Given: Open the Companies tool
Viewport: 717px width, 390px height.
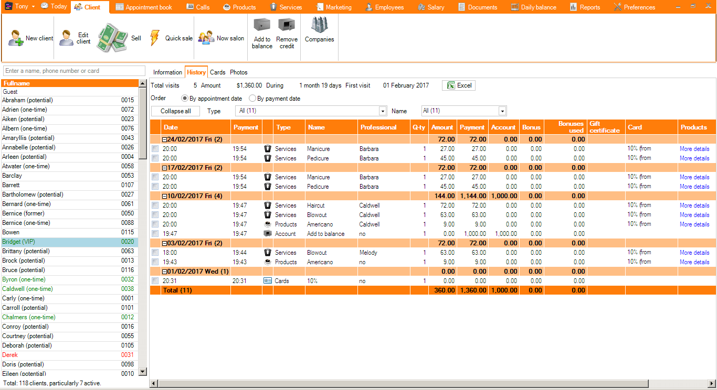Looking at the screenshot, I should coord(319,30).
